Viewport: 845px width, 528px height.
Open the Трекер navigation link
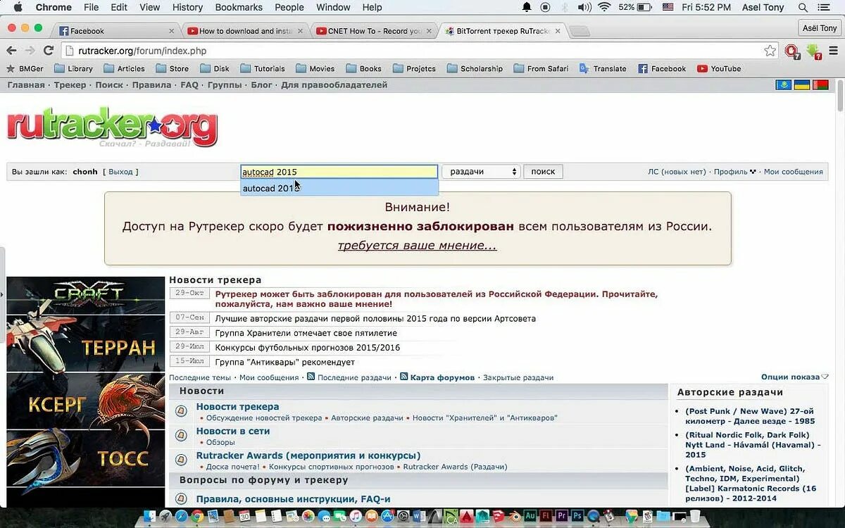pos(70,85)
